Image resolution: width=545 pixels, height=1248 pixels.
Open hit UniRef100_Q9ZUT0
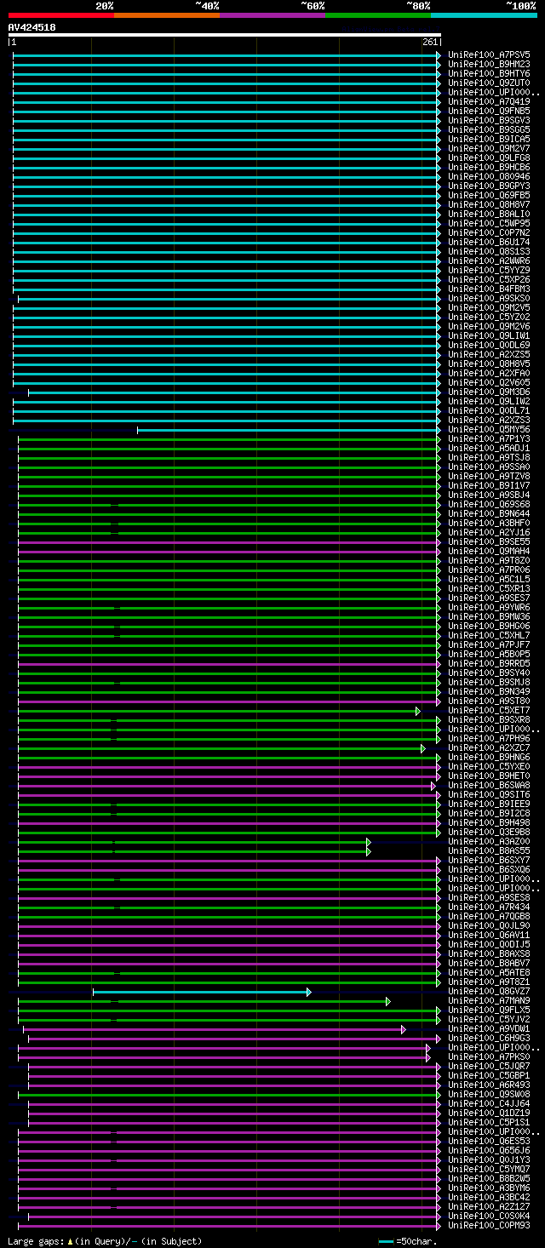[x=489, y=83]
